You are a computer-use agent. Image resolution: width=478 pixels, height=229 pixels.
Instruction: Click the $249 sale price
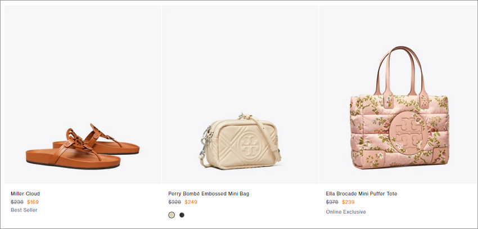point(191,202)
